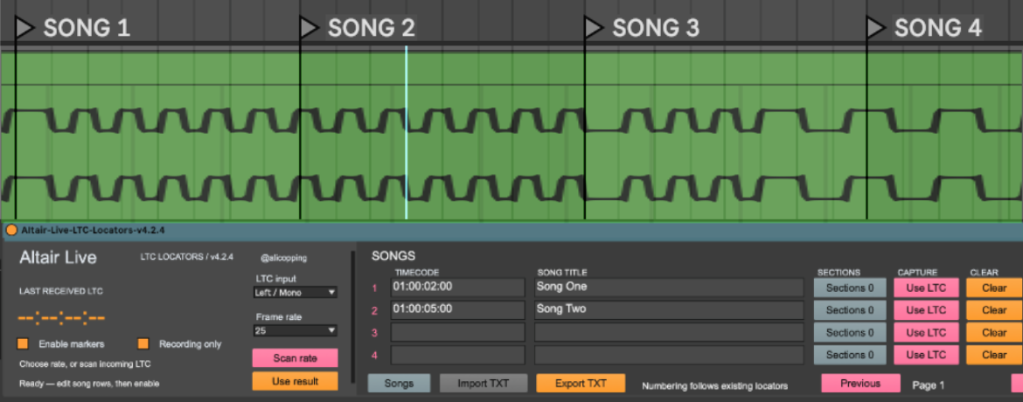Click the LTC LOCATORS / v4.2.4 label
The height and width of the screenshot is (402, 1023).
186,257
